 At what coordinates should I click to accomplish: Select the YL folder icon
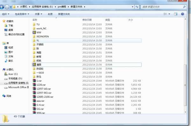click(x=34, y=40)
